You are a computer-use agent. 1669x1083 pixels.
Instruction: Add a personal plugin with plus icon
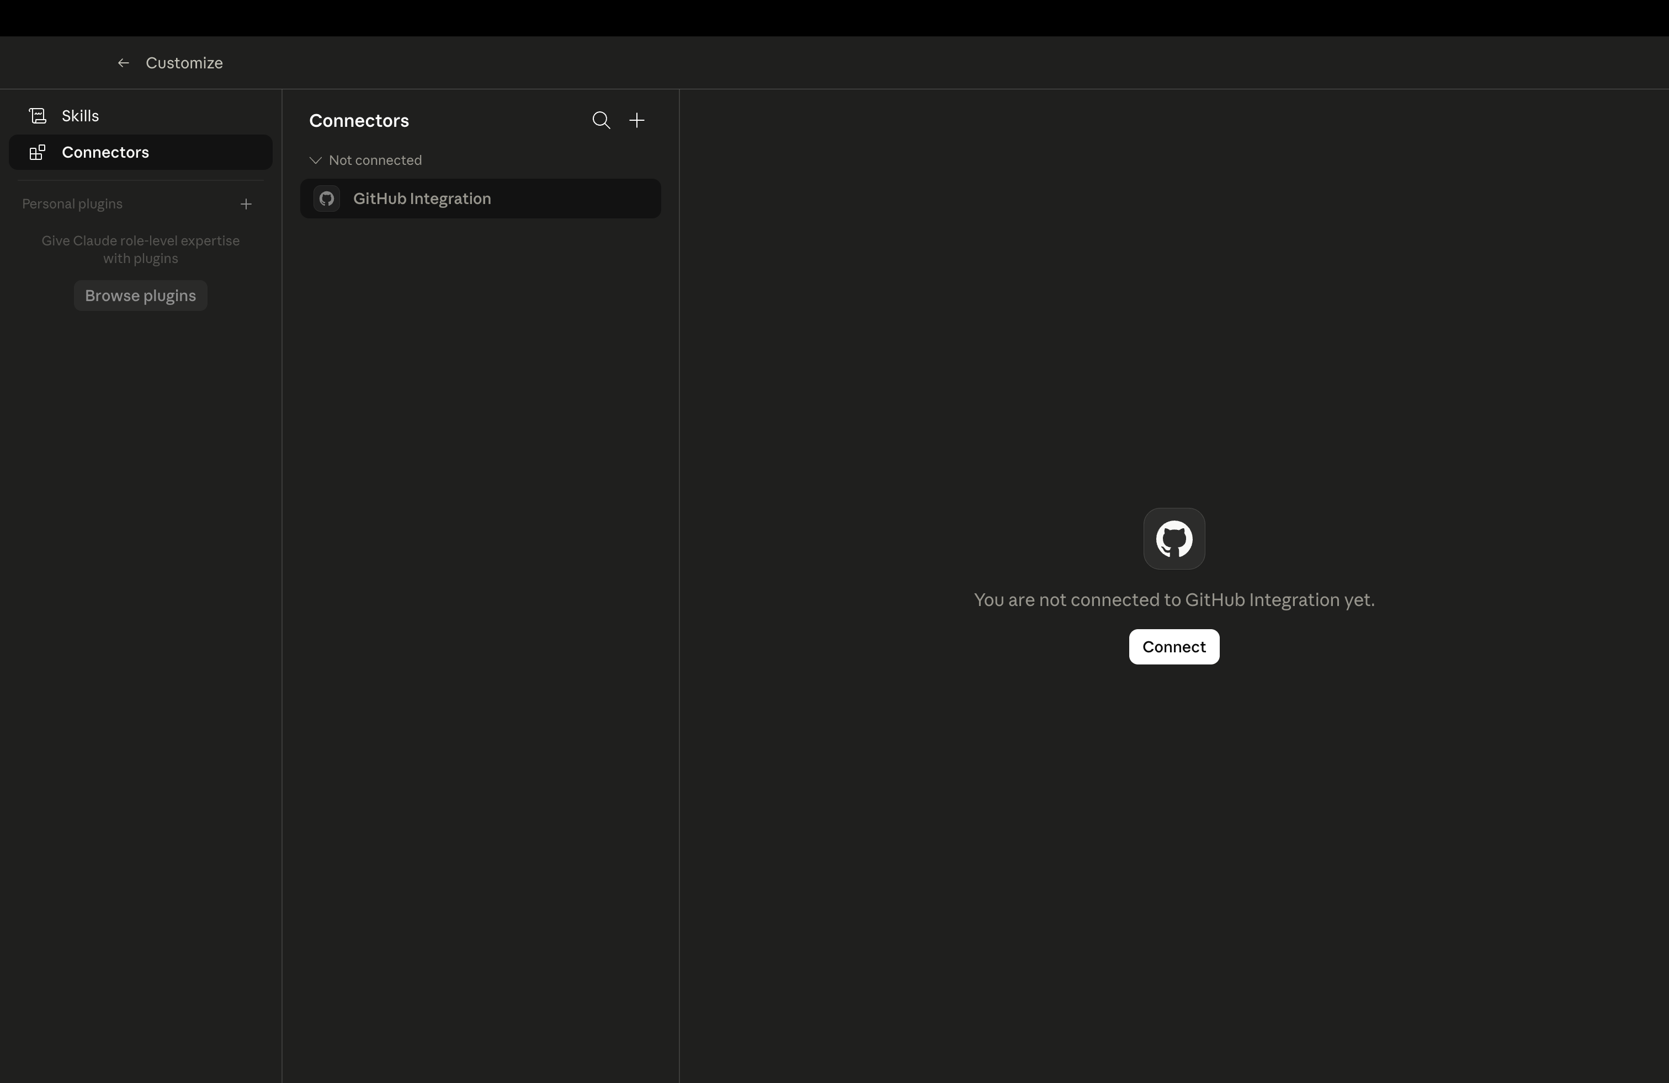click(x=246, y=204)
